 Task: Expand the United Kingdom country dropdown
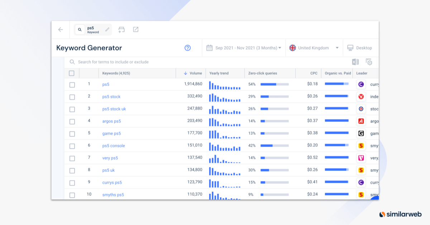point(314,48)
